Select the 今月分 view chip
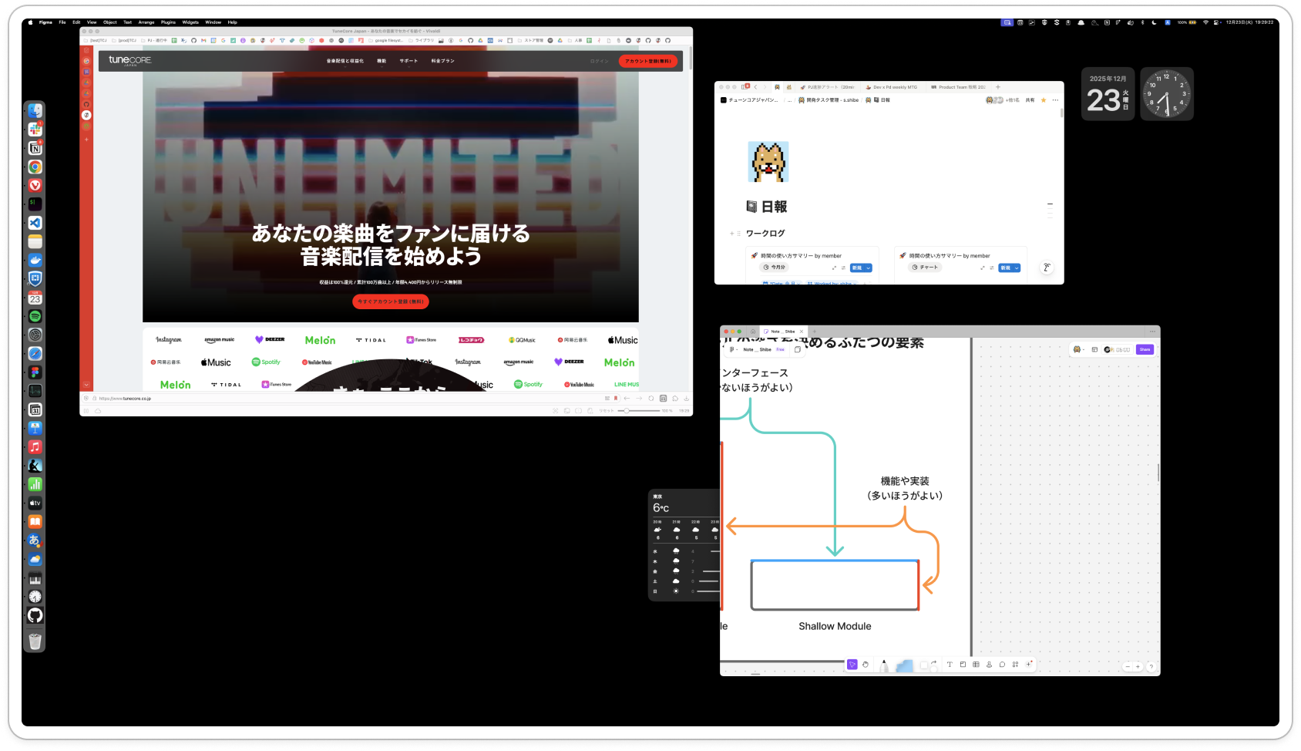1301x751 pixels. coord(774,268)
